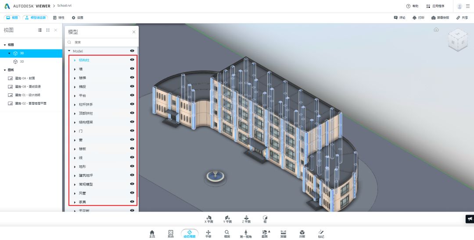474x240 pixels.
Task: Open the Help (帮助) menu
Action: coord(412,6)
